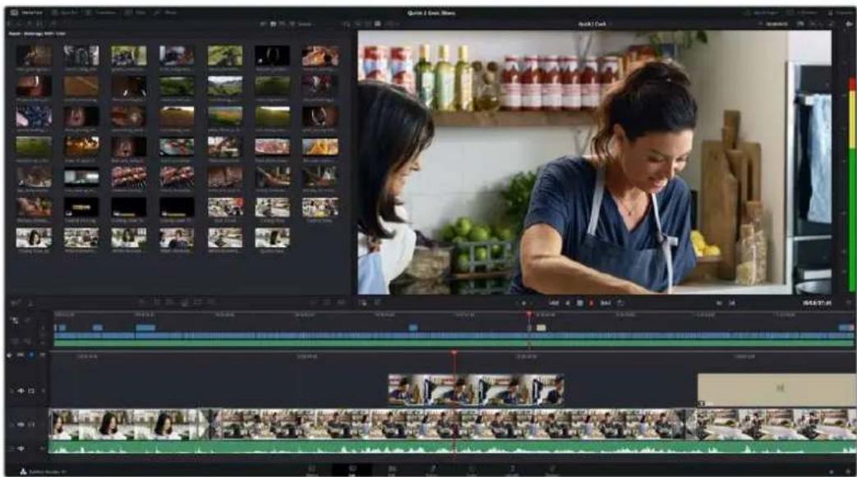Click the Append edit button
This screenshot has height=477, width=857.
(x=156, y=302)
